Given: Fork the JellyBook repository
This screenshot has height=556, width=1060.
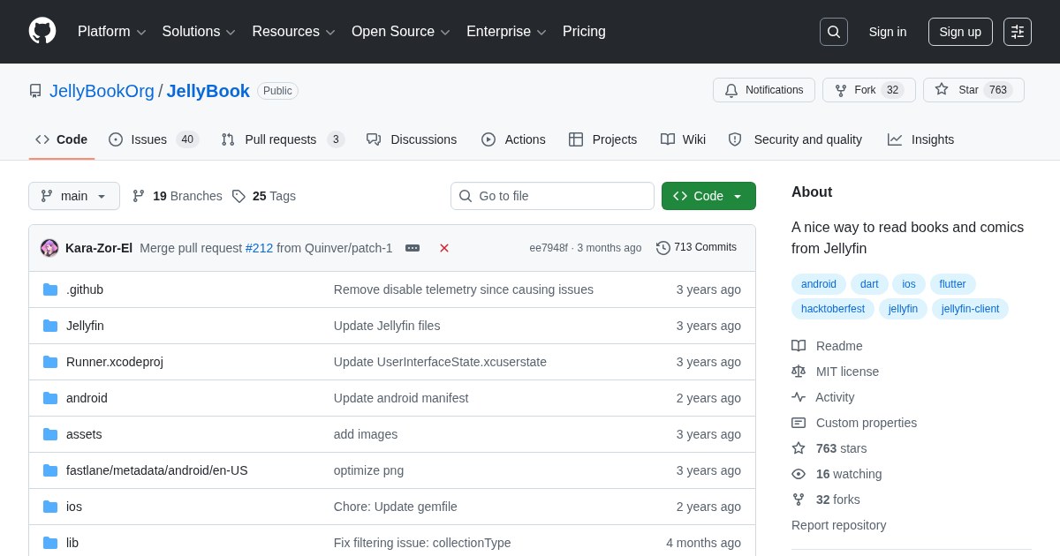Looking at the screenshot, I should 869,90.
